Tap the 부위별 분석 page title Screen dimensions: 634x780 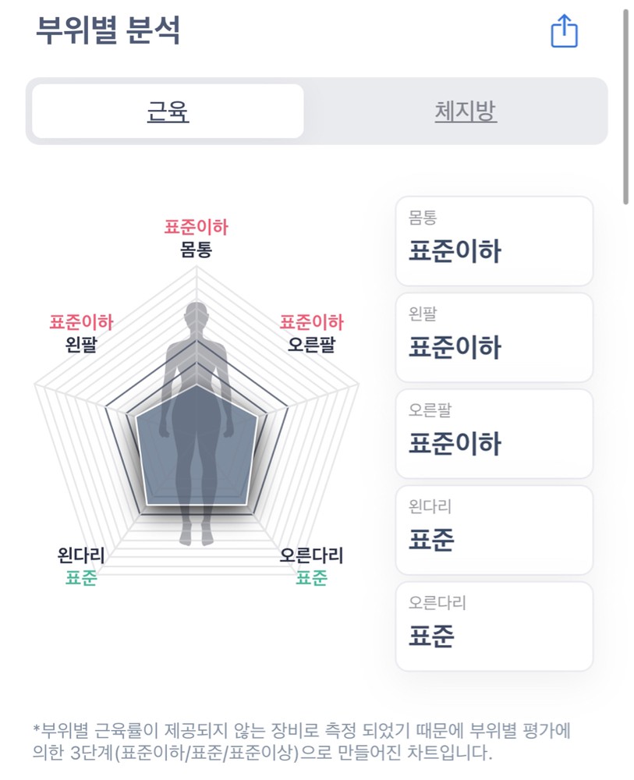(108, 30)
